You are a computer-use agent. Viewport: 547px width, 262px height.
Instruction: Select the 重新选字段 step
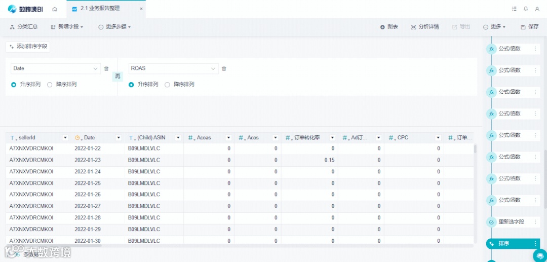point(513,222)
